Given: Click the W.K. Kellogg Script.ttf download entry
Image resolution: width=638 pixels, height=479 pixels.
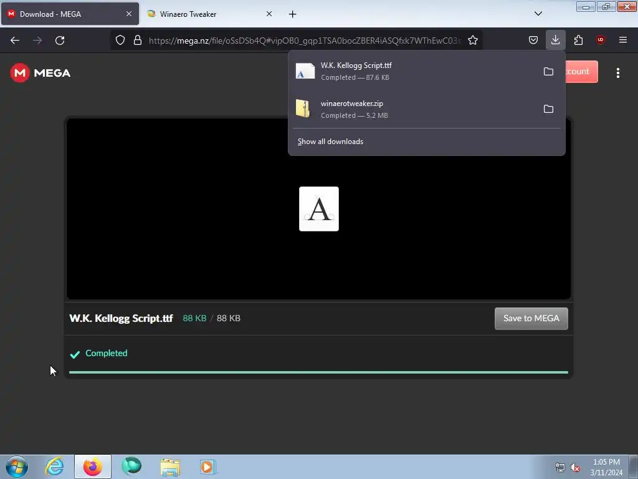Looking at the screenshot, I should [426, 71].
